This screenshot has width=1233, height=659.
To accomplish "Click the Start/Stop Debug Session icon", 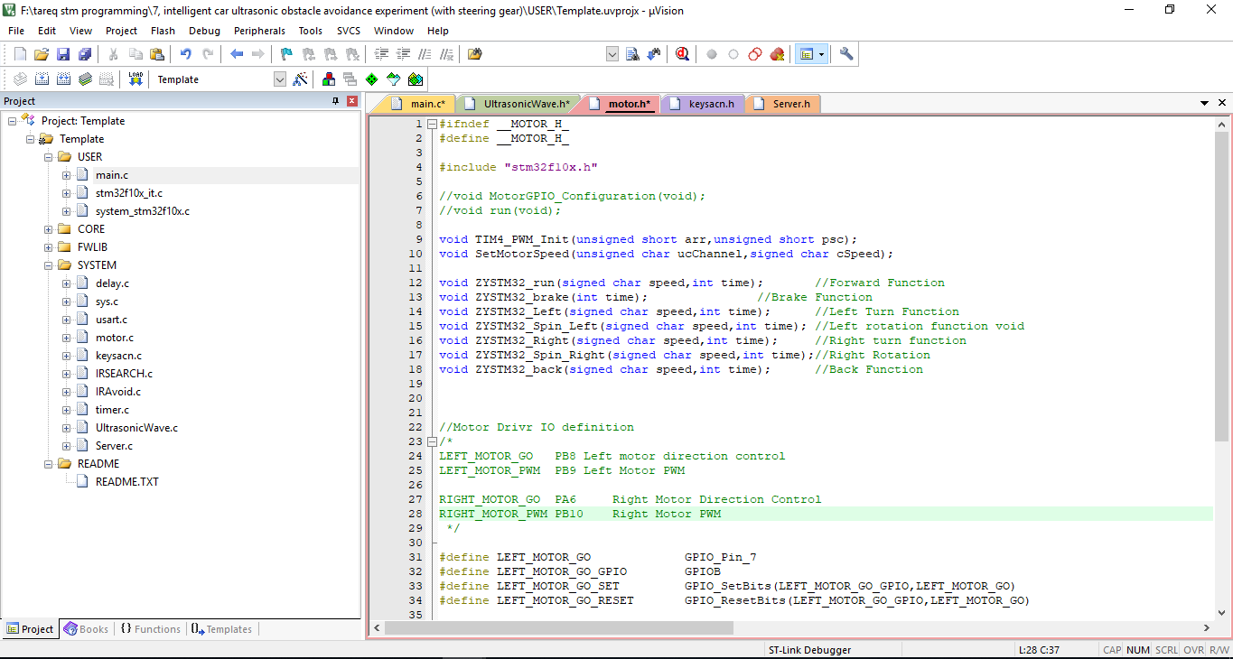I will (682, 54).
